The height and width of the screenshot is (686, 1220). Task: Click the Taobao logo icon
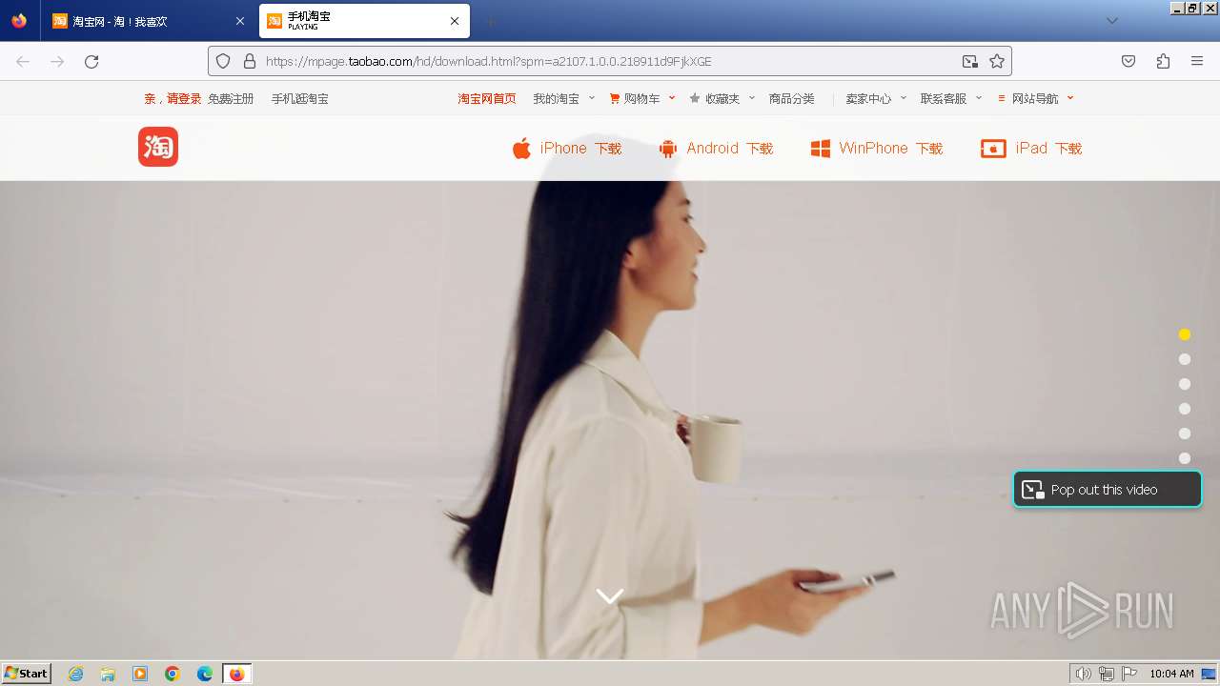pos(158,147)
